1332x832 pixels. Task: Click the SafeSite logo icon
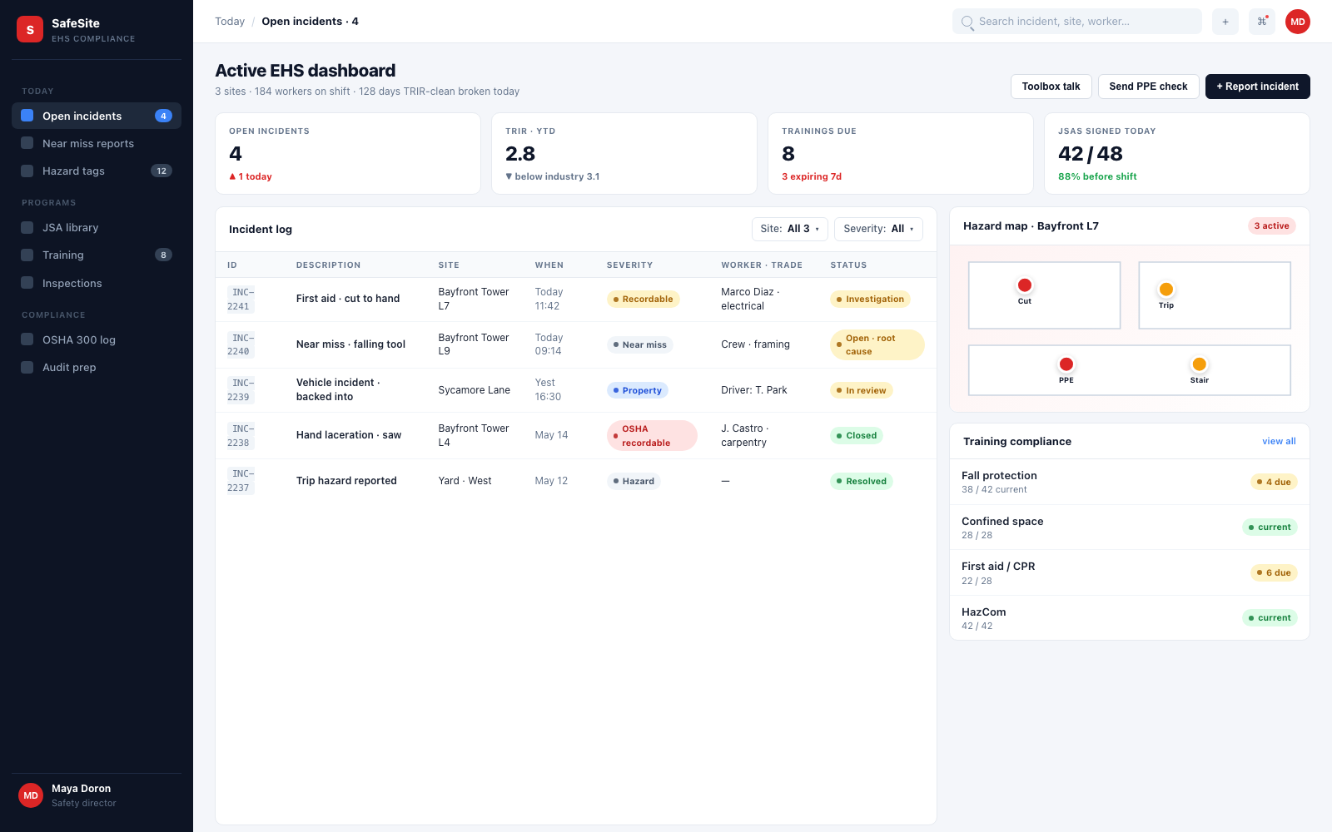point(30,29)
